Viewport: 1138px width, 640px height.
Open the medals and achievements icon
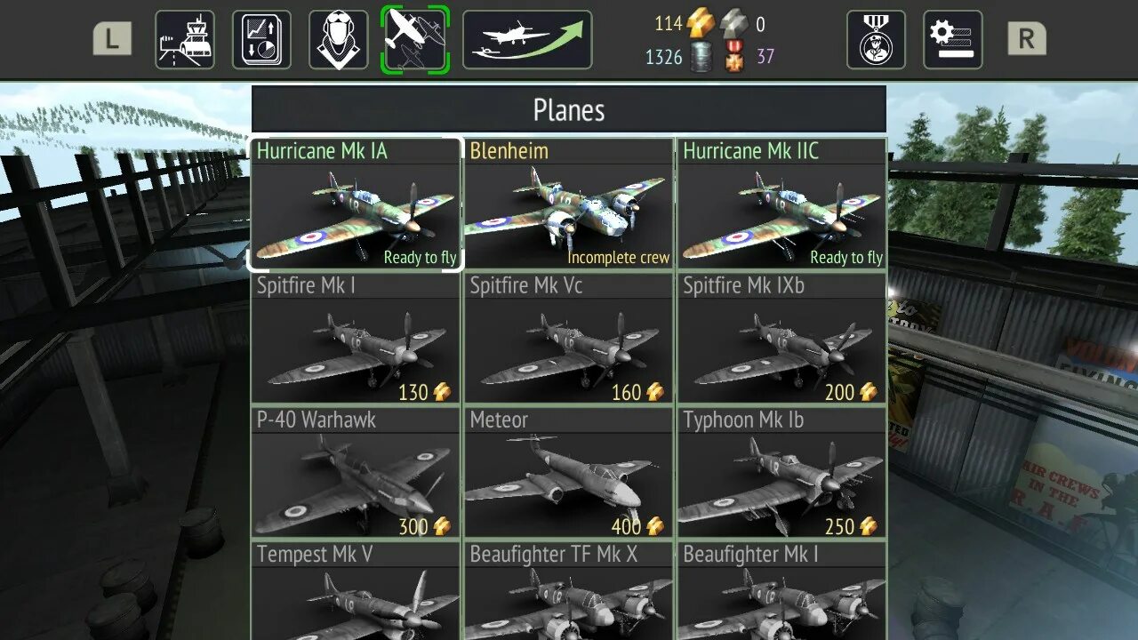click(x=876, y=39)
